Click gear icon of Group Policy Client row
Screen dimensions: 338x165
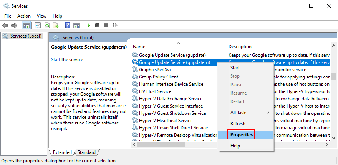pos(135,77)
